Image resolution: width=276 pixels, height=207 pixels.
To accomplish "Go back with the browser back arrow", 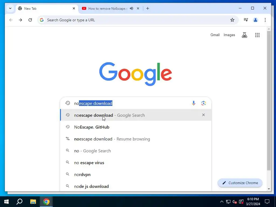I will tap(11, 20).
